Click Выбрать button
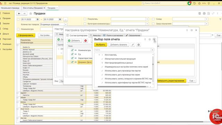Viewport: 222px width, 125px height. click(101, 45)
